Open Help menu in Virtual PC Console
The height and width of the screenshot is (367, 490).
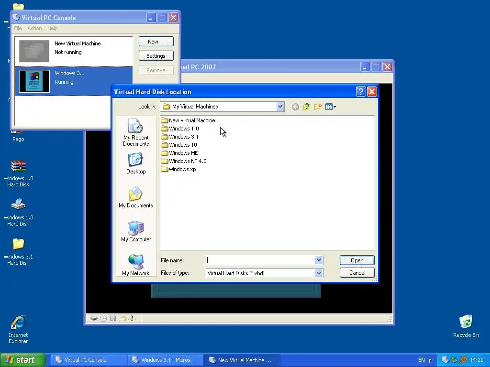coord(53,28)
